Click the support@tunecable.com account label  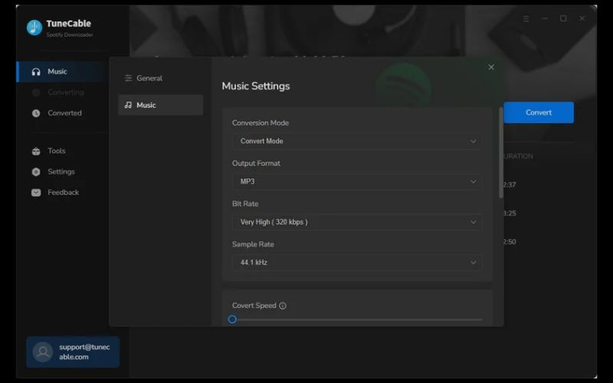pos(84,352)
